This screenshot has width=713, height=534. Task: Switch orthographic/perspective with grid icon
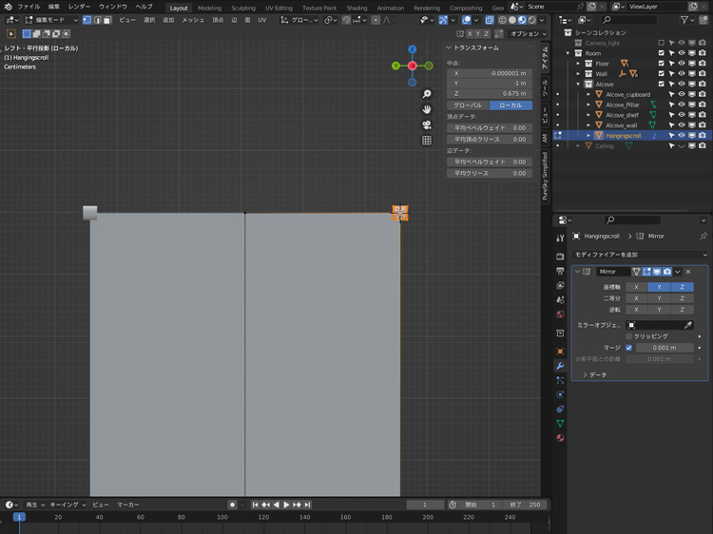click(427, 141)
